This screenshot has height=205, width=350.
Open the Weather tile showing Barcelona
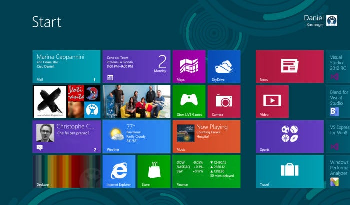click(136, 136)
